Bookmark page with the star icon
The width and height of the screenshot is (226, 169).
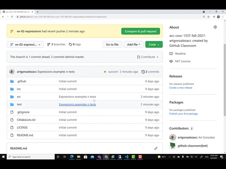click(x=208, y=17)
